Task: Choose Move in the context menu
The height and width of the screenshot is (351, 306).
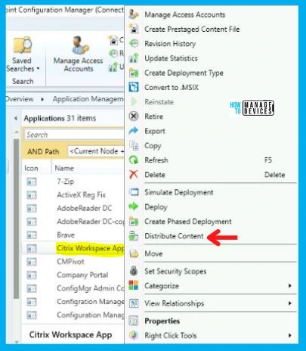Action: click(x=153, y=253)
